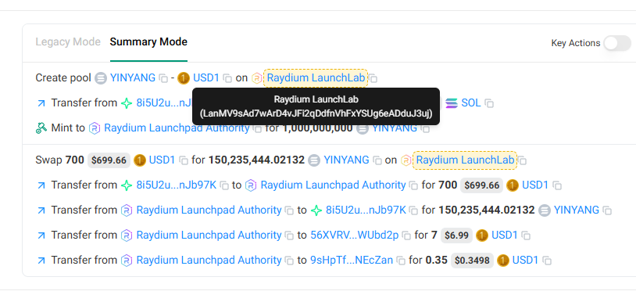
Task: Copy YINYANG address in 150,235,444.02132 transfer row
Action: coord(607,210)
